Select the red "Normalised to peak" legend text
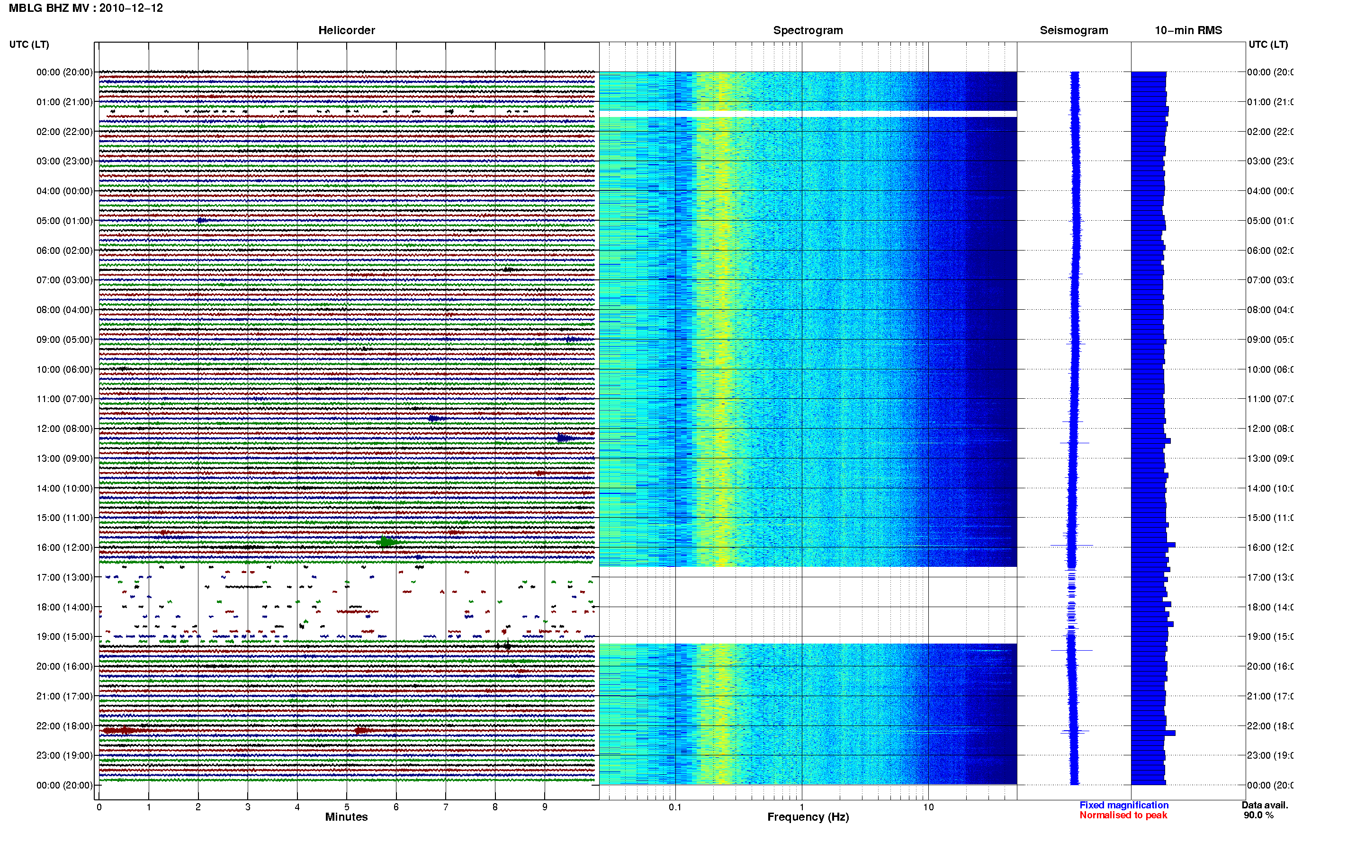1347x842 pixels. 1123,815
